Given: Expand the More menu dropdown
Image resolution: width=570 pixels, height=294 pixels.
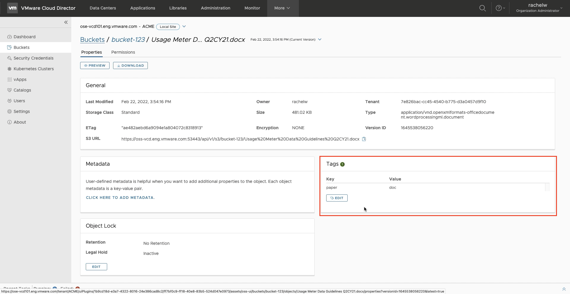Looking at the screenshot, I should [282, 8].
